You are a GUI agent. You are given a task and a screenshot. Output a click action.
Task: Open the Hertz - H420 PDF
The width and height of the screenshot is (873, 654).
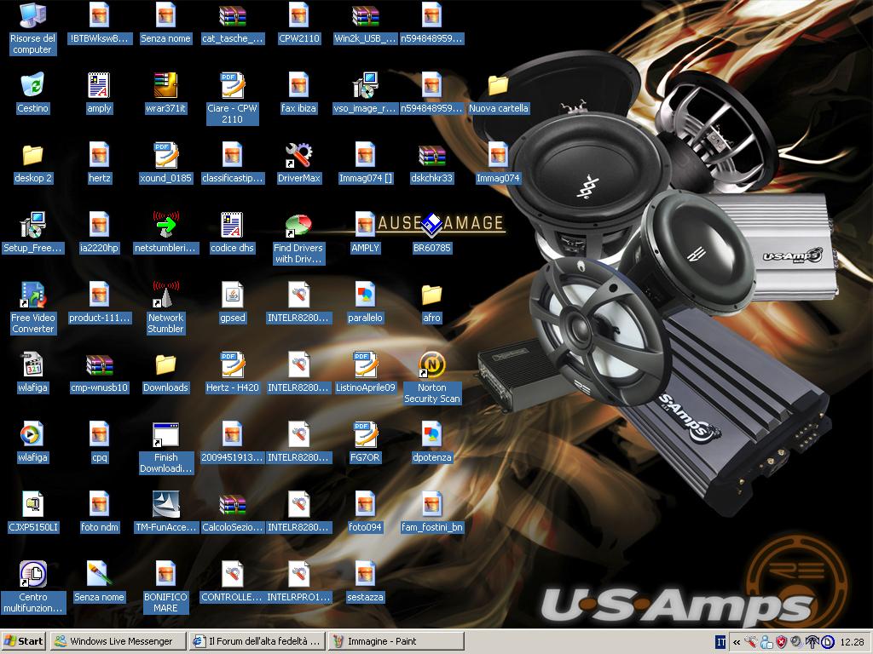232,372
